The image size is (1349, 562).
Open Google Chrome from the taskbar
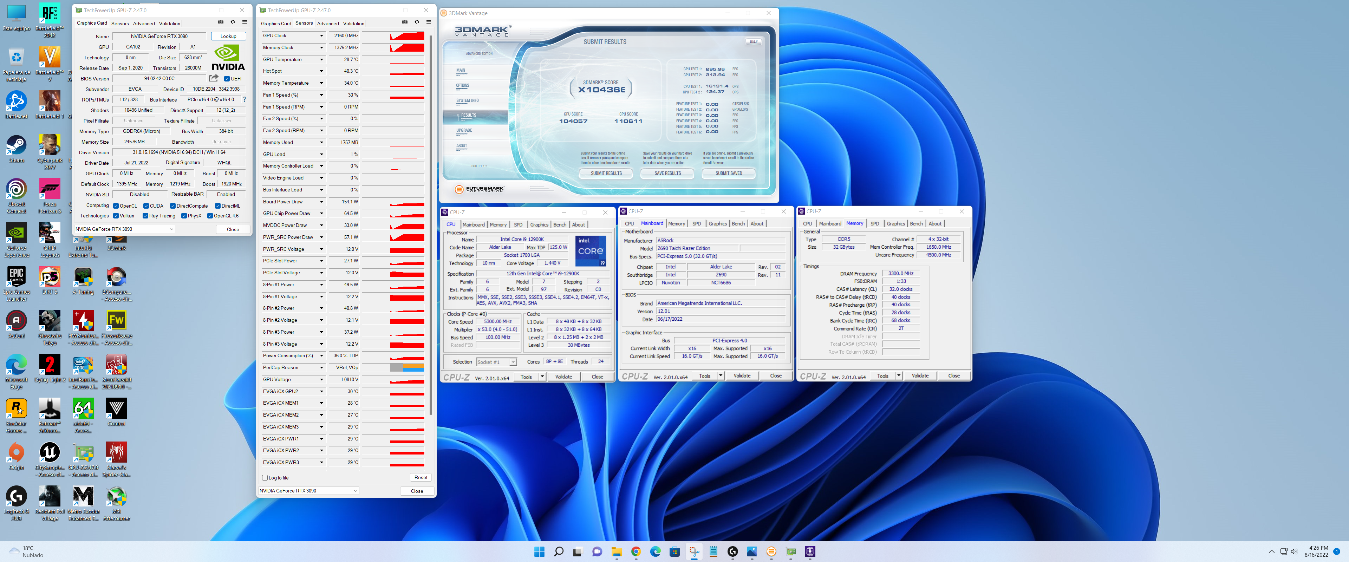coord(636,551)
